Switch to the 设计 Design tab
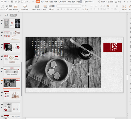The width and height of the screenshot is (131, 119). tap(47, 2)
